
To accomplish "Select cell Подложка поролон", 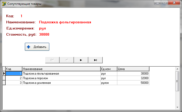I will (61, 78).
